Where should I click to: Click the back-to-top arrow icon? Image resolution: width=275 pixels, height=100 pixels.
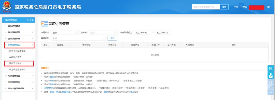(x=271, y=92)
